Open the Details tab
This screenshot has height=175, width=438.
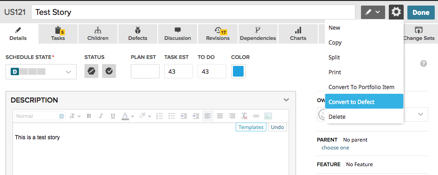point(18,34)
